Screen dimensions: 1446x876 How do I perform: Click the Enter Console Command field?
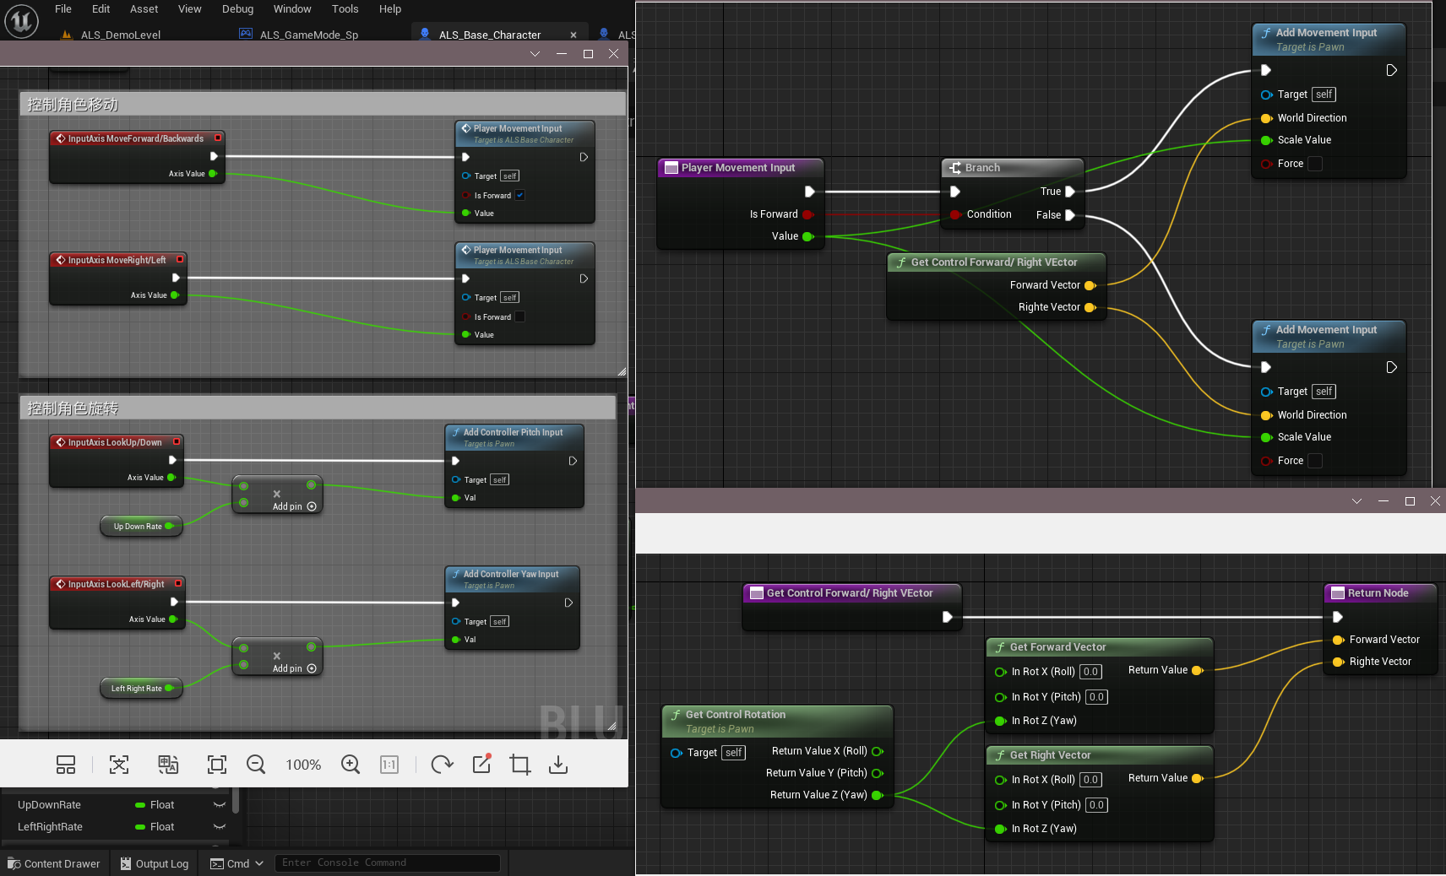coord(387,862)
